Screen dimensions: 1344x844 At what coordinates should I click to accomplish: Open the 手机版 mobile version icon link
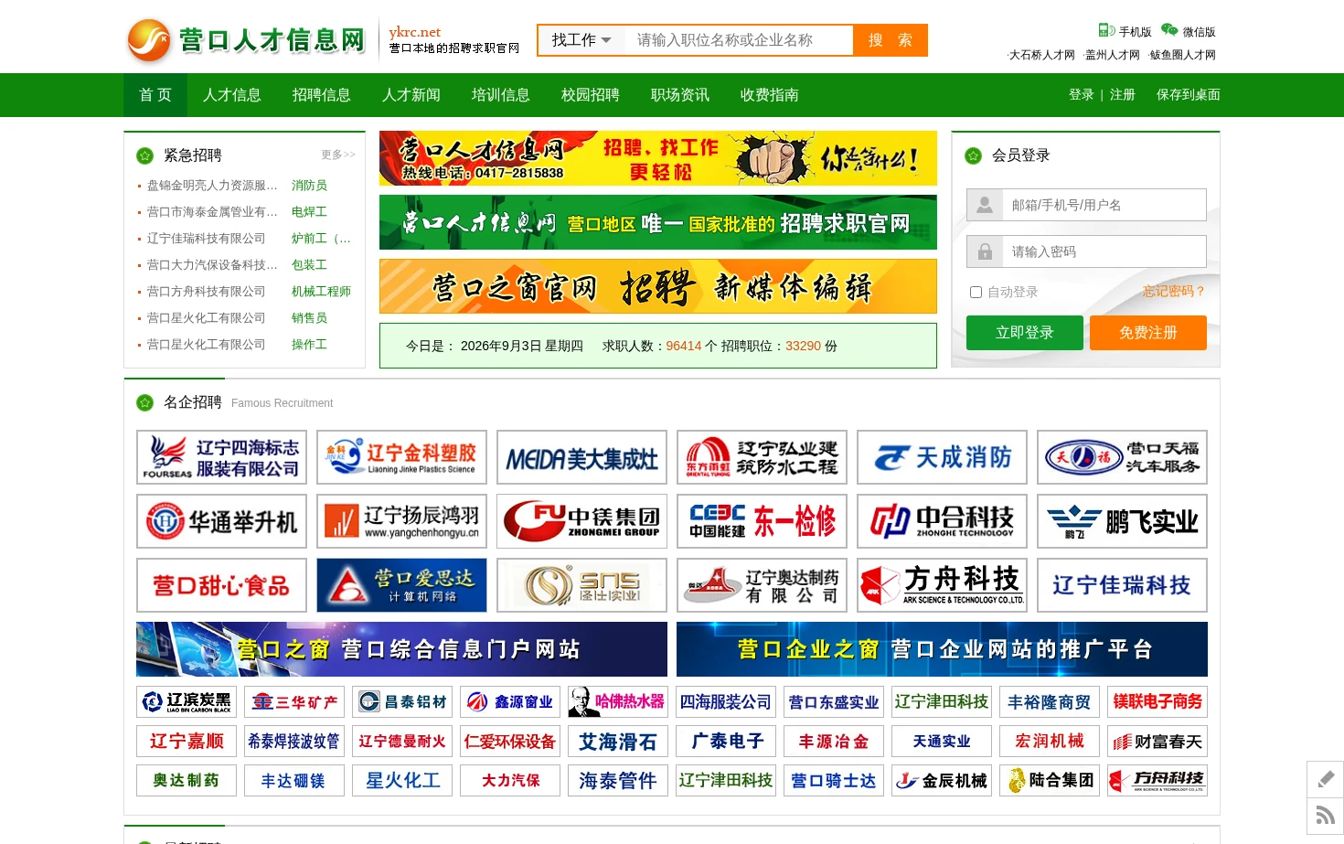1125,31
